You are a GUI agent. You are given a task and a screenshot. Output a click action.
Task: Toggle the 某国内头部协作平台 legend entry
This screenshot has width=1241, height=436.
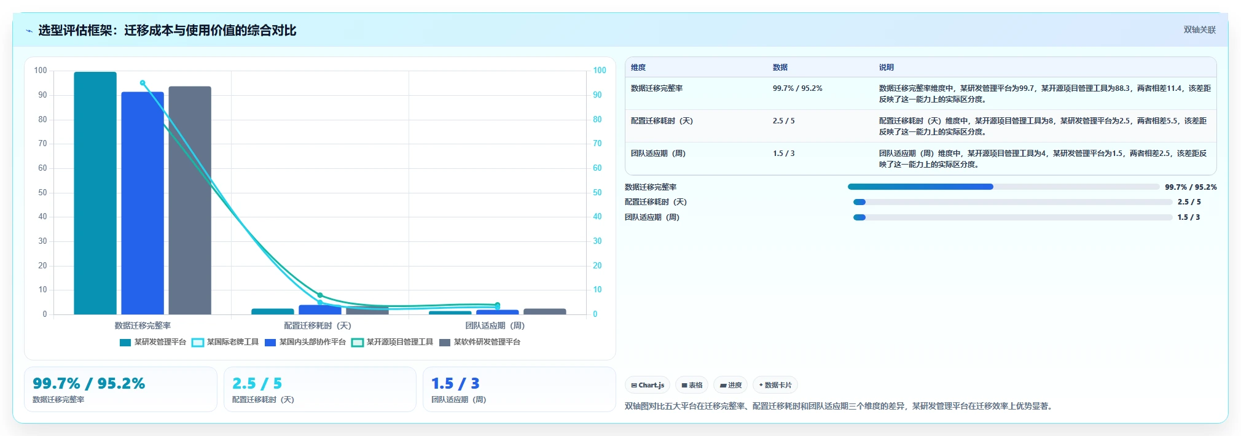305,342
